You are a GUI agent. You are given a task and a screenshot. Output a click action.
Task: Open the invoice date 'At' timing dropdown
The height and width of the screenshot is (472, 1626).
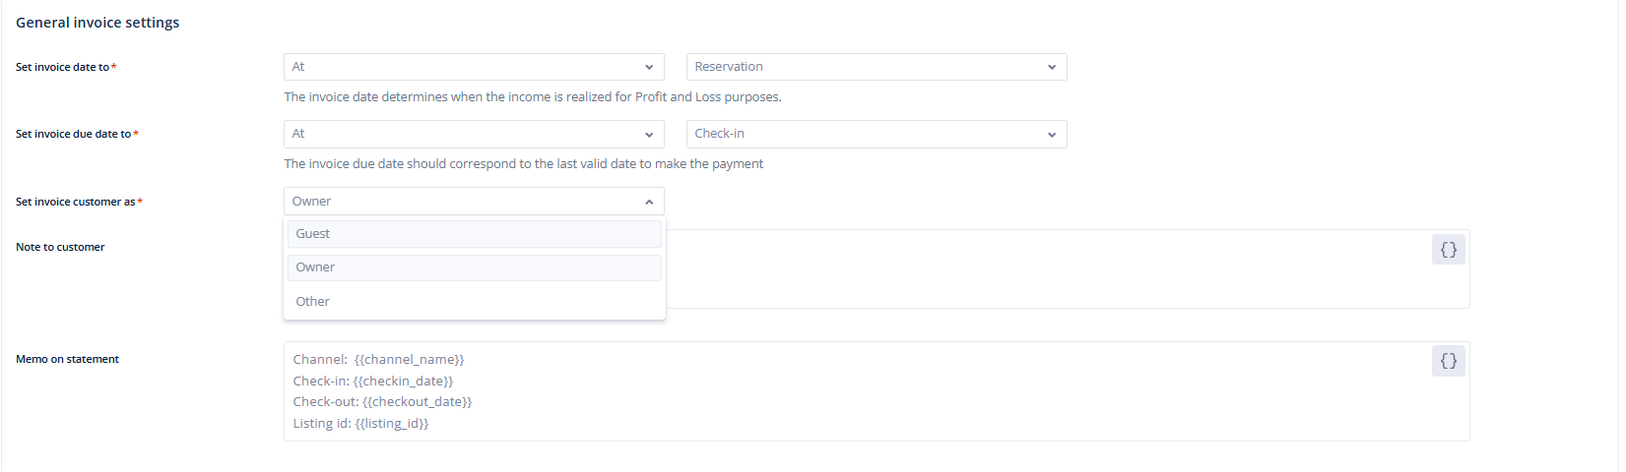[x=474, y=67]
